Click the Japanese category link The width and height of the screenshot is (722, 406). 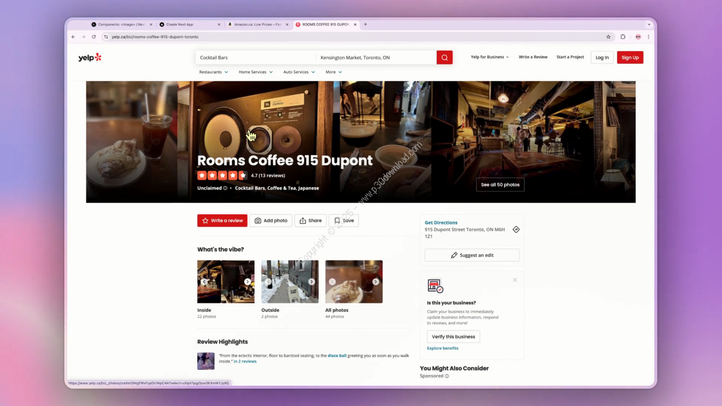pos(309,188)
